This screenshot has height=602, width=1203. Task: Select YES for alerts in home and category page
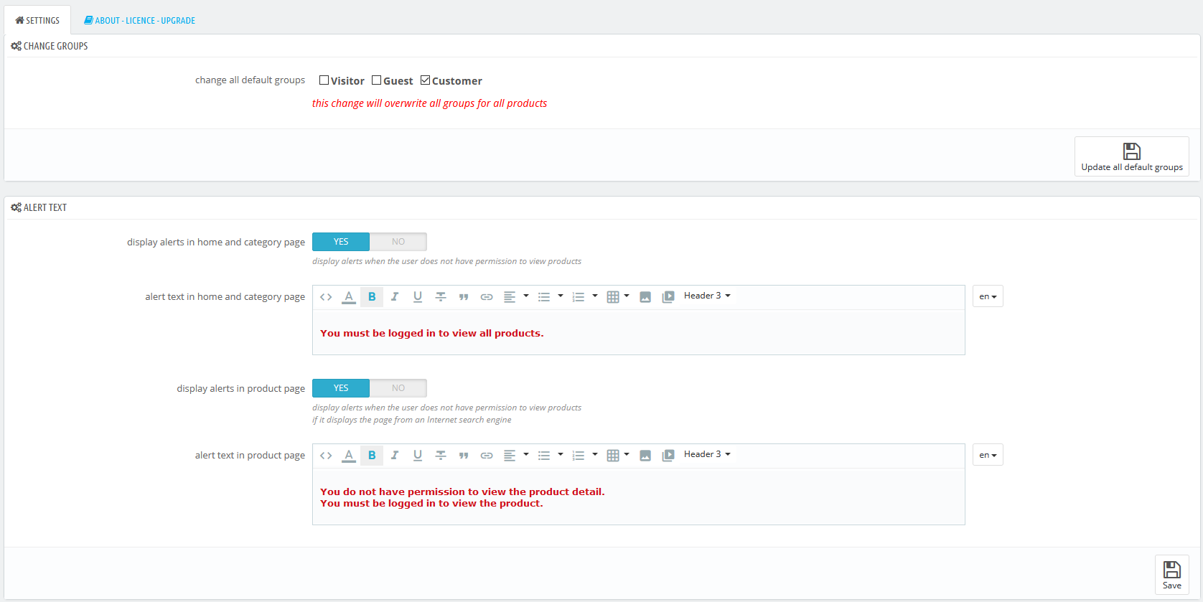click(341, 242)
